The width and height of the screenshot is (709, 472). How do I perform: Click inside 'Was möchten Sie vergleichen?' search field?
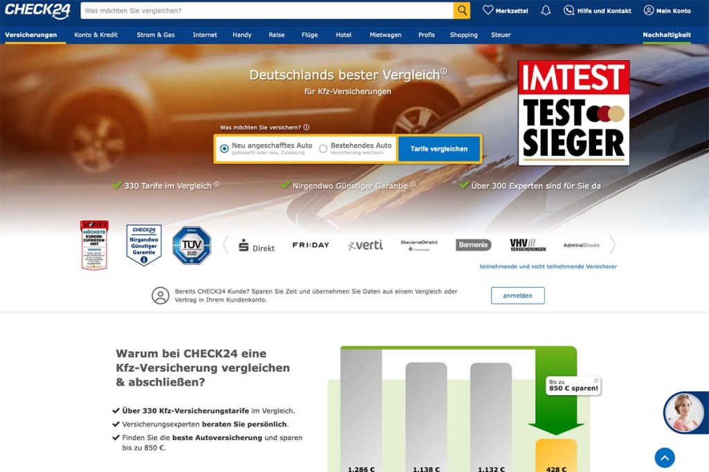[x=267, y=10]
